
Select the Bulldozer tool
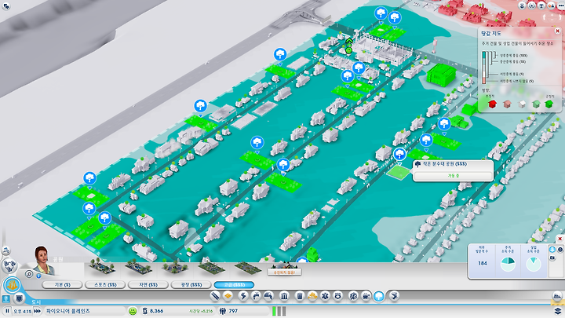(x=557, y=296)
